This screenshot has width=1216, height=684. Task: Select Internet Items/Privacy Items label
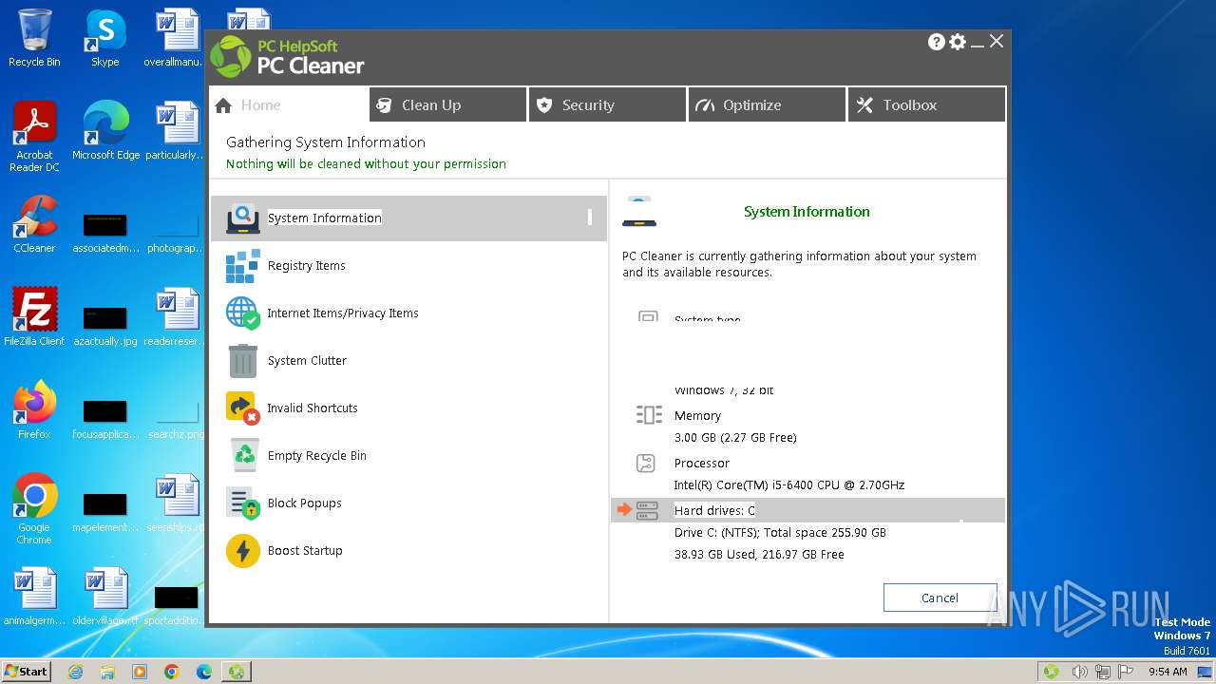(x=343, y=313)
